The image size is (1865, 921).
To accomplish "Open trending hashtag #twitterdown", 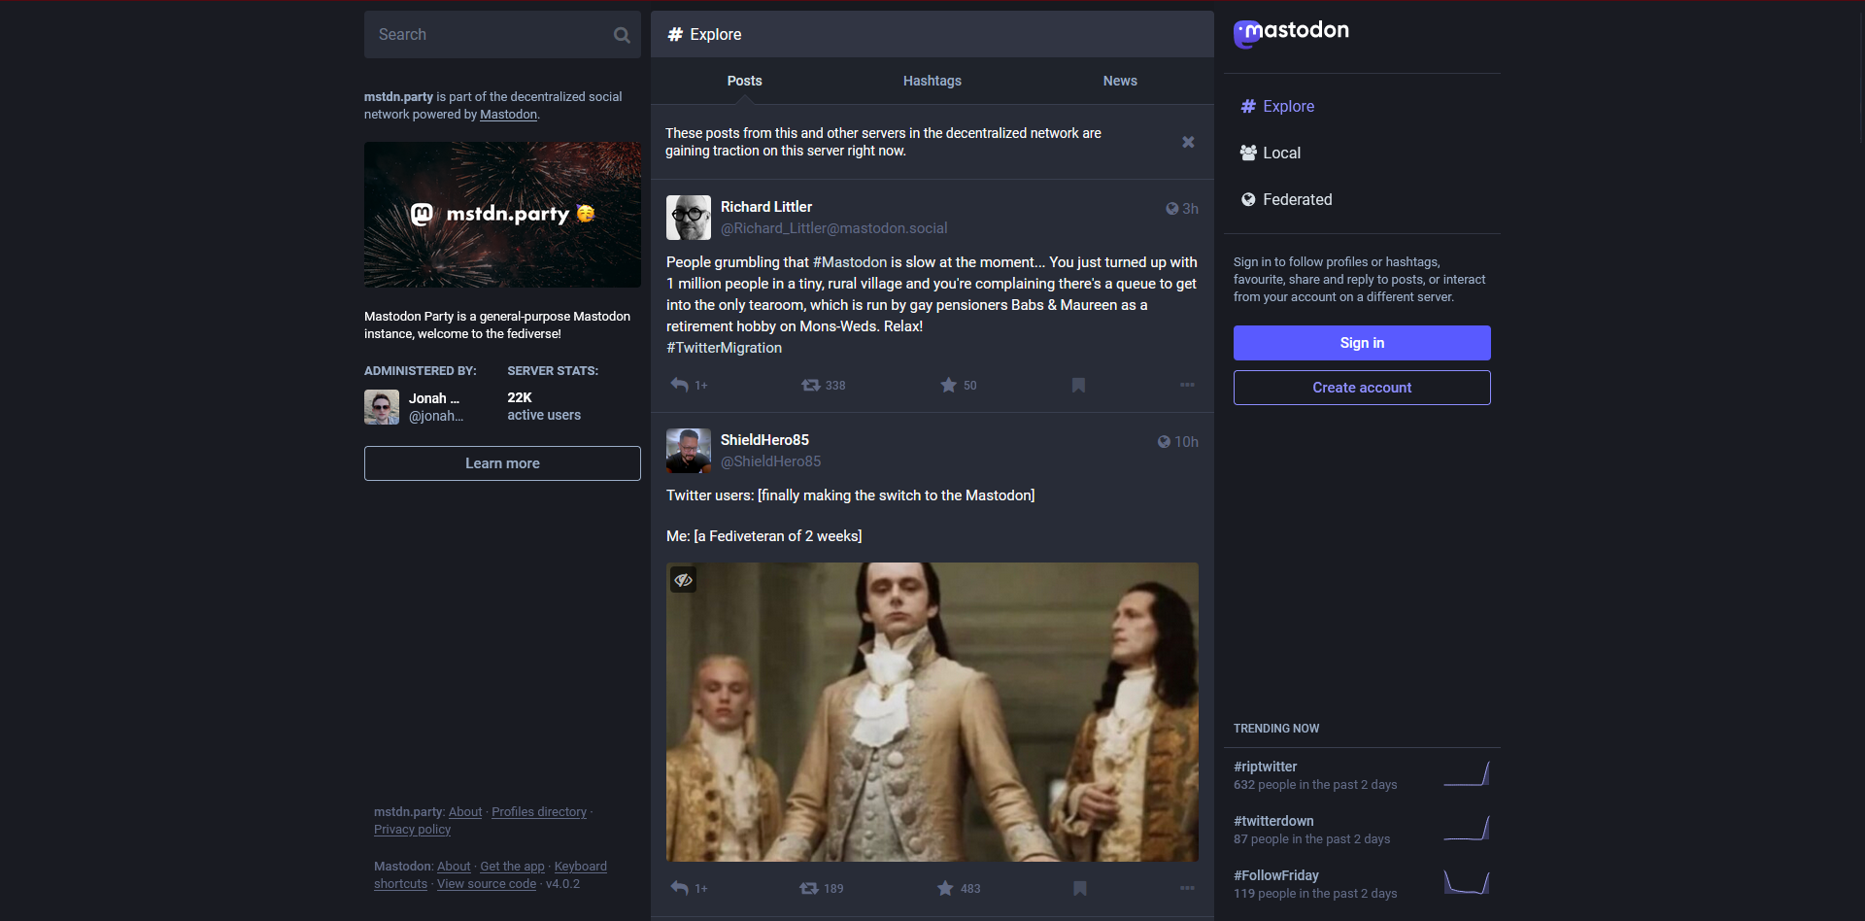I will (x=1273, y=821).
